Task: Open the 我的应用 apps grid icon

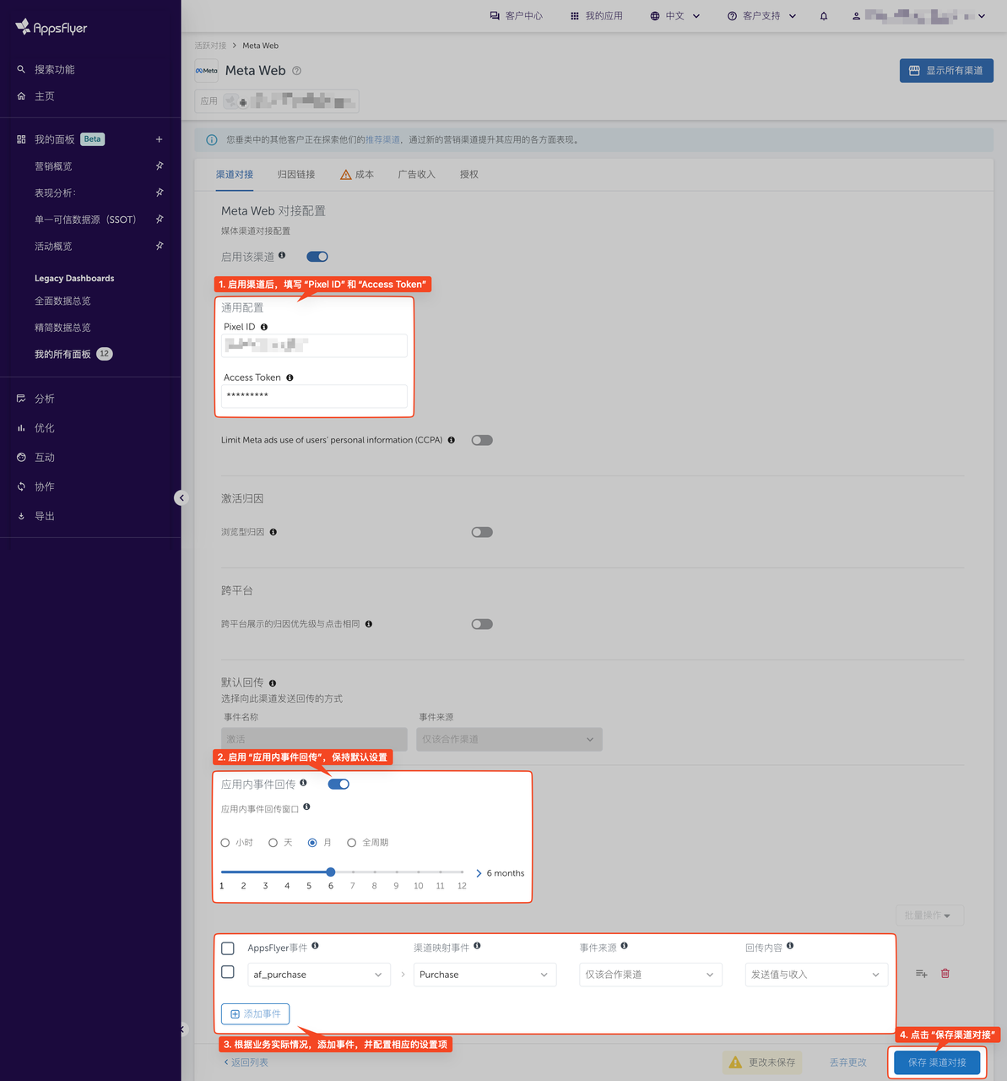Action: click(x=573, y=15)
